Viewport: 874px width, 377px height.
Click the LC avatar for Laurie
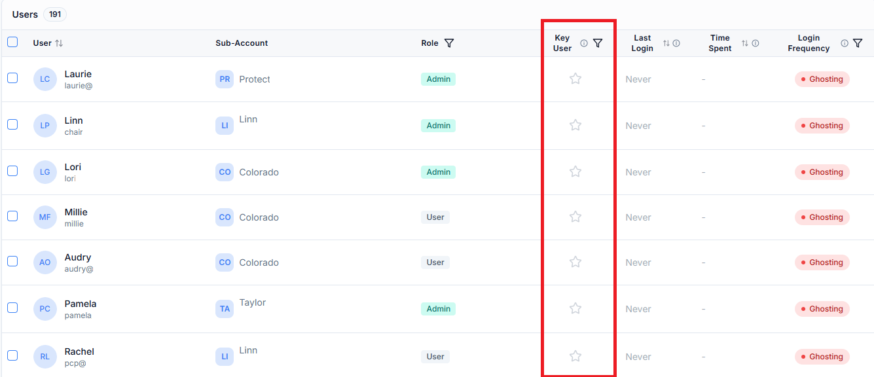(45, 79)
